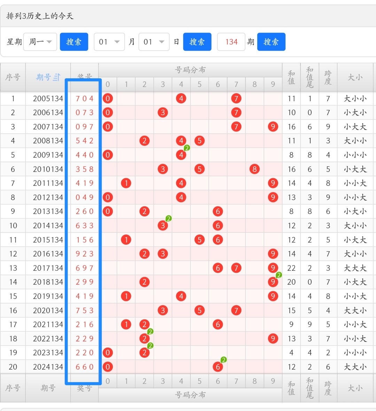Click the 搜索 button next to the weekday selector
The image size is (376, 411).
tap(74, 42)
